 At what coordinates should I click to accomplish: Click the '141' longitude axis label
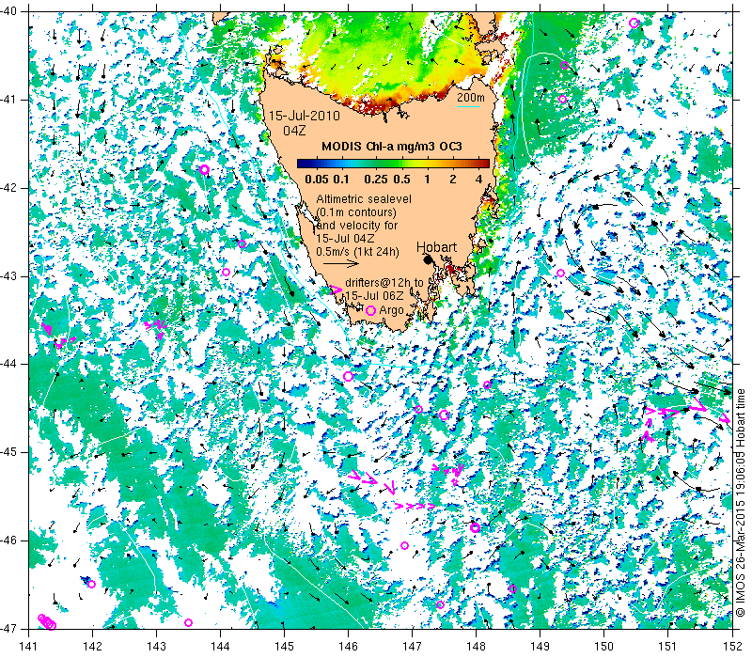pos(29,647)
